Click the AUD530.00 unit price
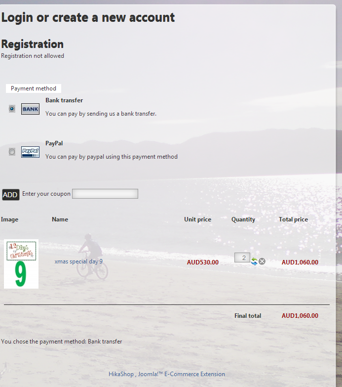Viewport: 342px width, 387px height. (202, 262)
